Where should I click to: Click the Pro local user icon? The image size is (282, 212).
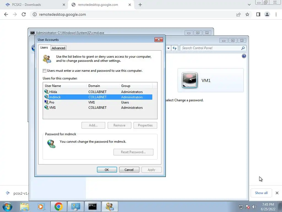point(46,102)
